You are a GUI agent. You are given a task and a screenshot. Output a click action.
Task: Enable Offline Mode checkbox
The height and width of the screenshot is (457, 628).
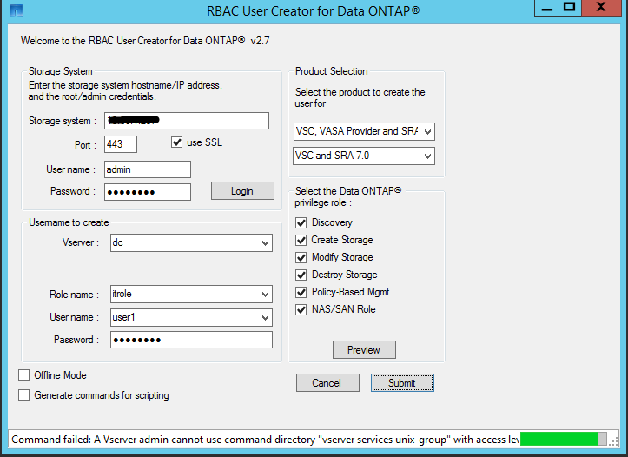[24, 374]
